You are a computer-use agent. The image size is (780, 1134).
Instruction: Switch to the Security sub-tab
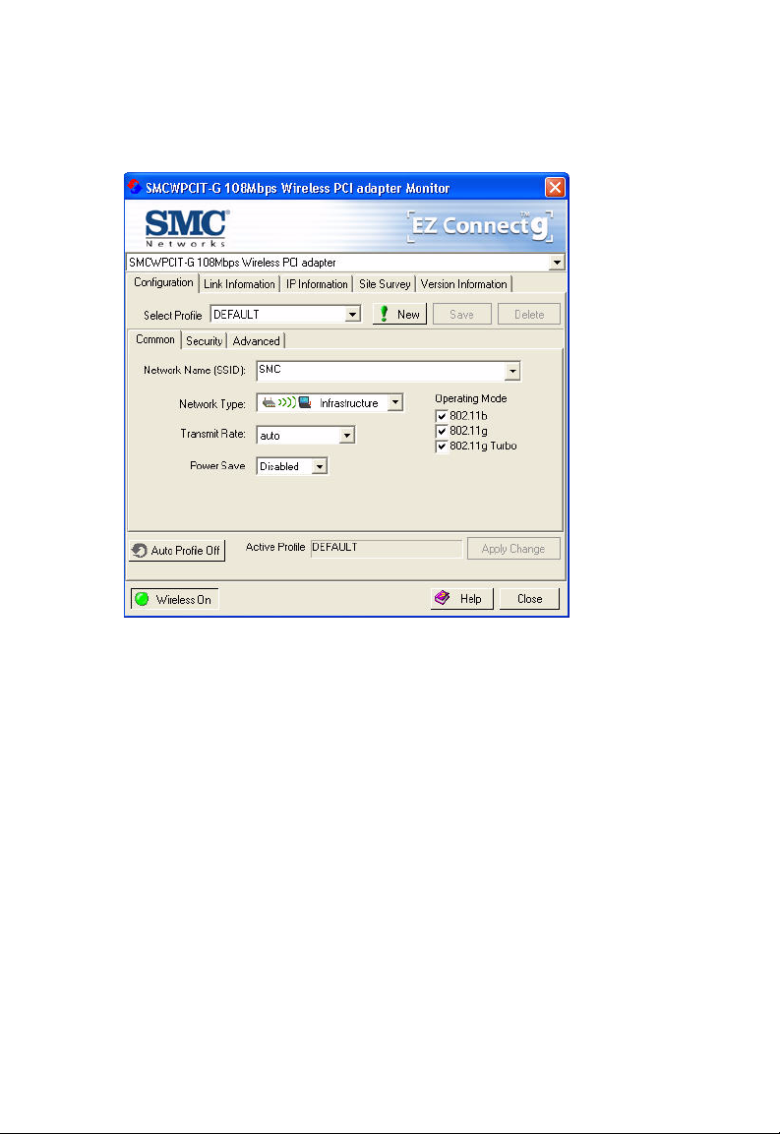204,340
